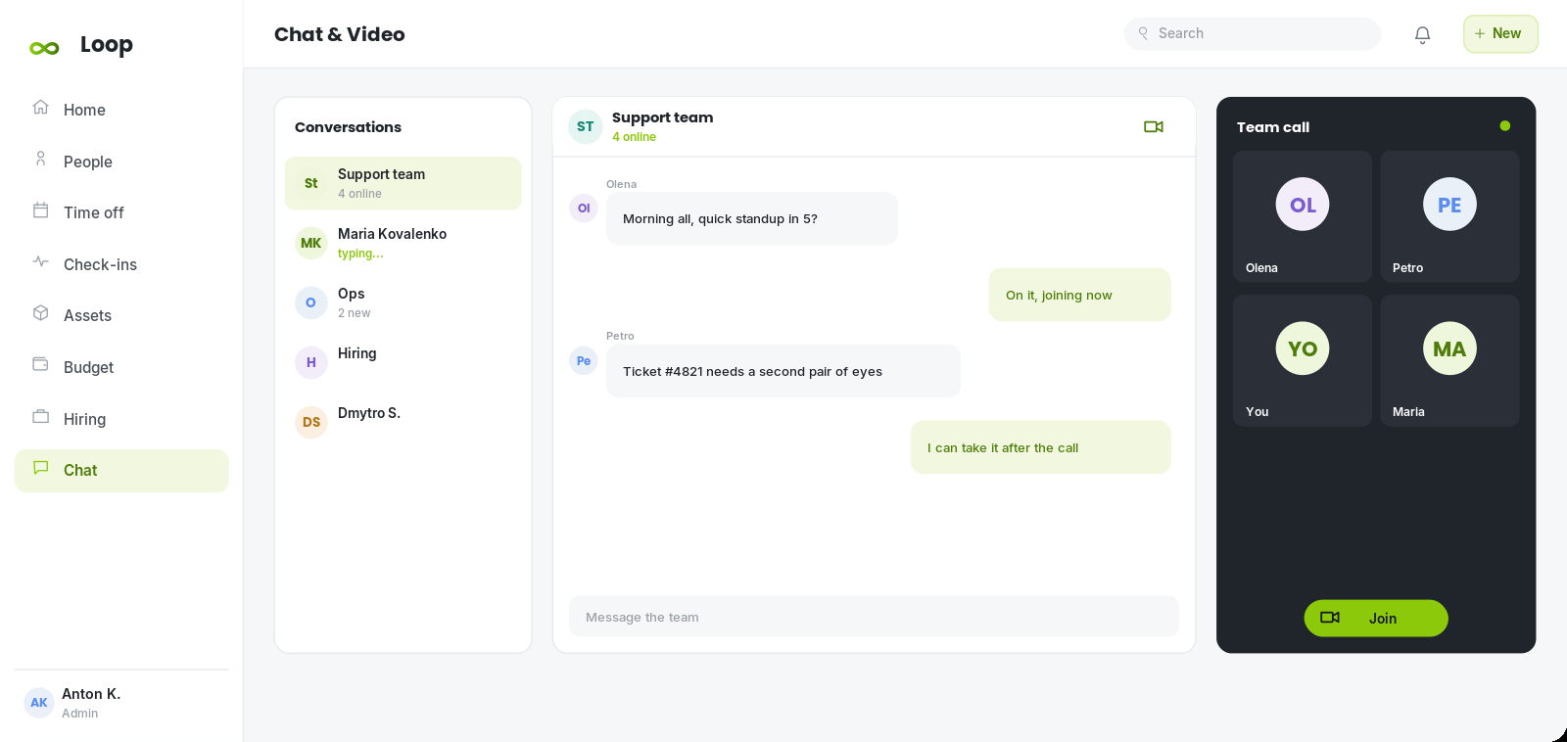Click the Hiring briefcase icon
This screenshot has height=742, width=1567.
(x=40, y=416)
